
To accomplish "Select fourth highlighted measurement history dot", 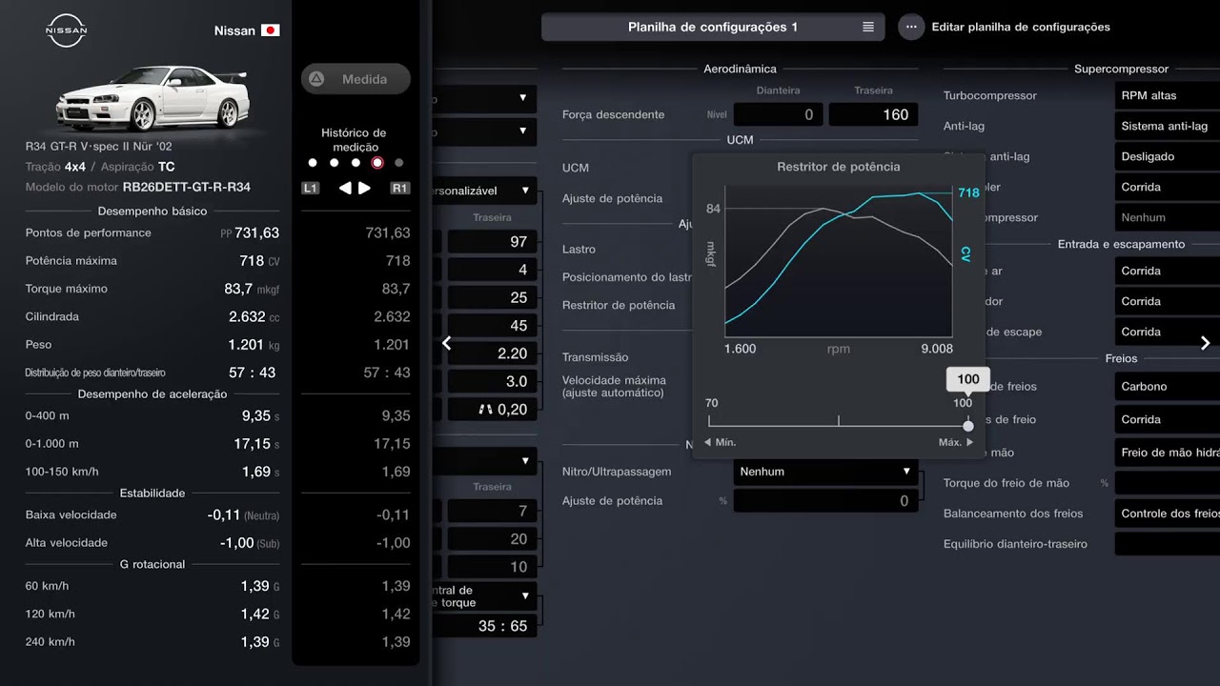I will click(377, 163).
